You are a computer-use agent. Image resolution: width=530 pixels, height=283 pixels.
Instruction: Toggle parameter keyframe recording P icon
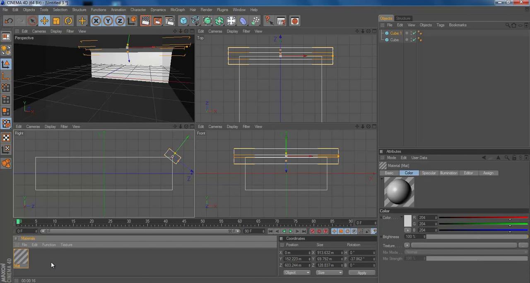(x=354, y=231)
